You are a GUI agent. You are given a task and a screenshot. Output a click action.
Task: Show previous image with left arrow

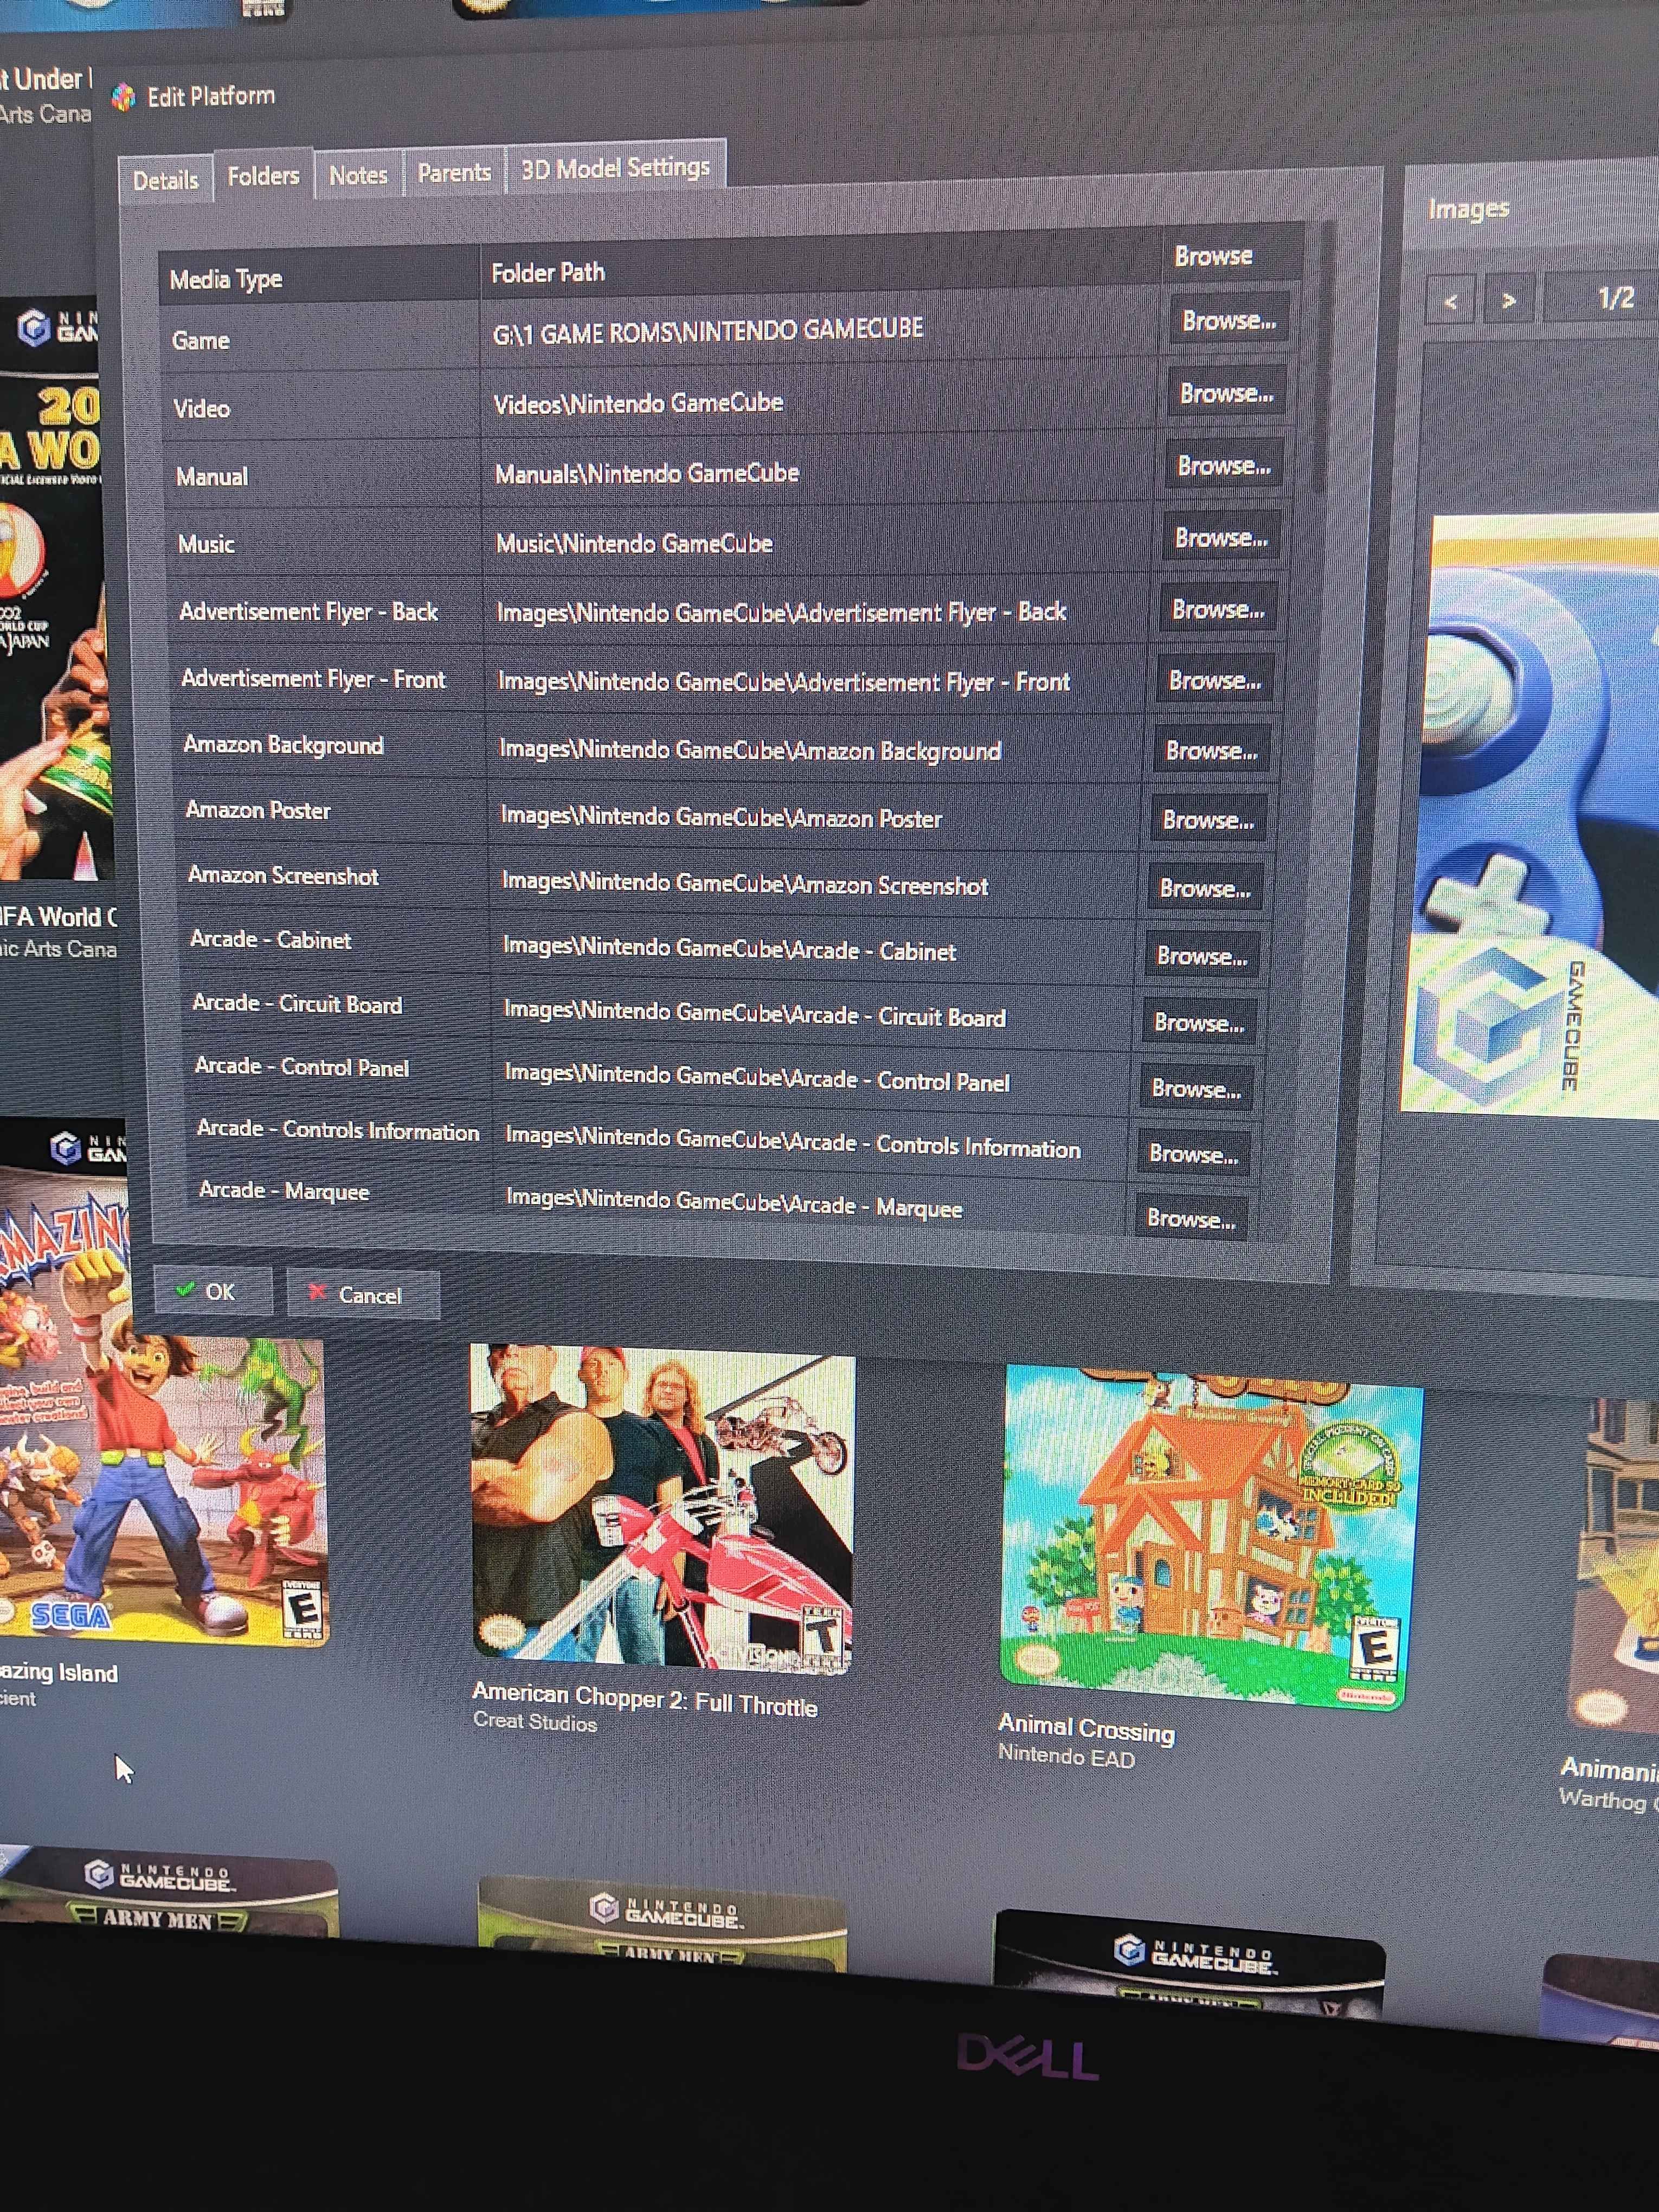tap(1450, 300)
